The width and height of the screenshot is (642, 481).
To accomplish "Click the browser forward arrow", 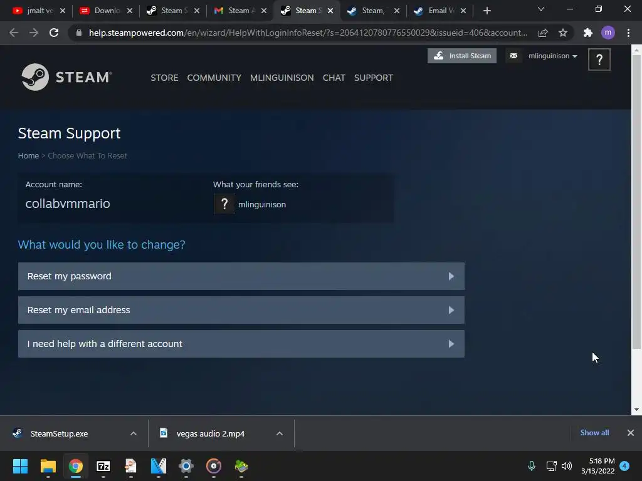I will coord(34,33).
